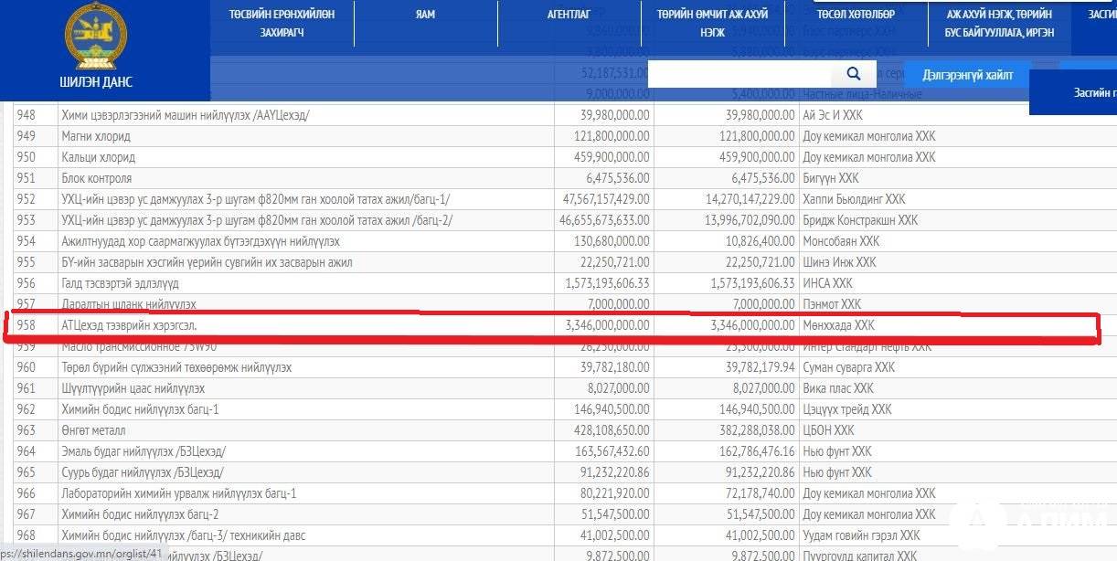This screenshot has height=561, width=1117.
Task: Select row 949 Магни хлорид
Action: pos(96,136)
